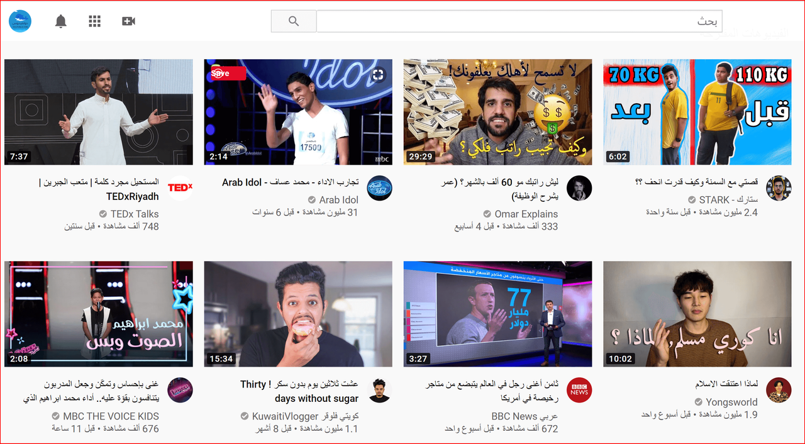
Task: Click 3:27 duration badge
Action: [x=418, y=359]
